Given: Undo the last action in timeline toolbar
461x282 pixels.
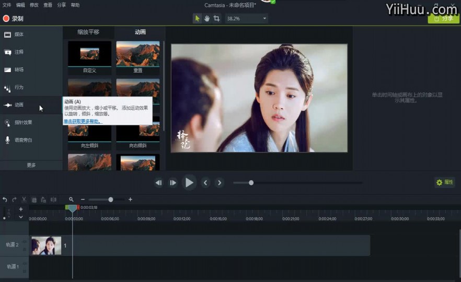Looking at the screenshot, I should click(5, 199).
